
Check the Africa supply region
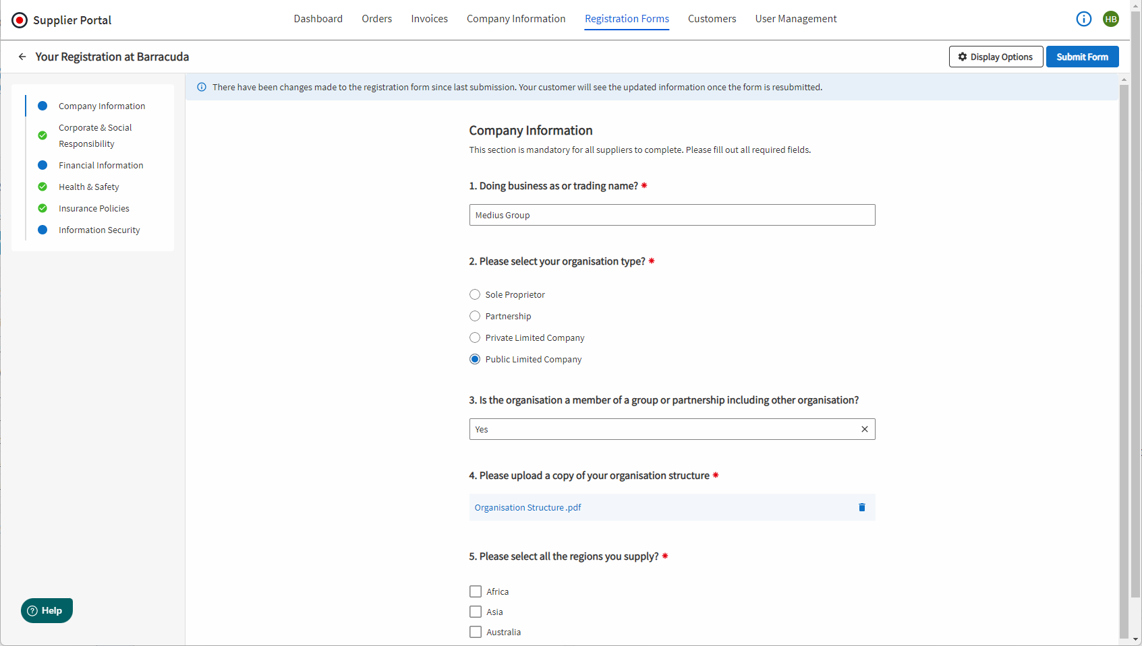click(x=475, y=591)
